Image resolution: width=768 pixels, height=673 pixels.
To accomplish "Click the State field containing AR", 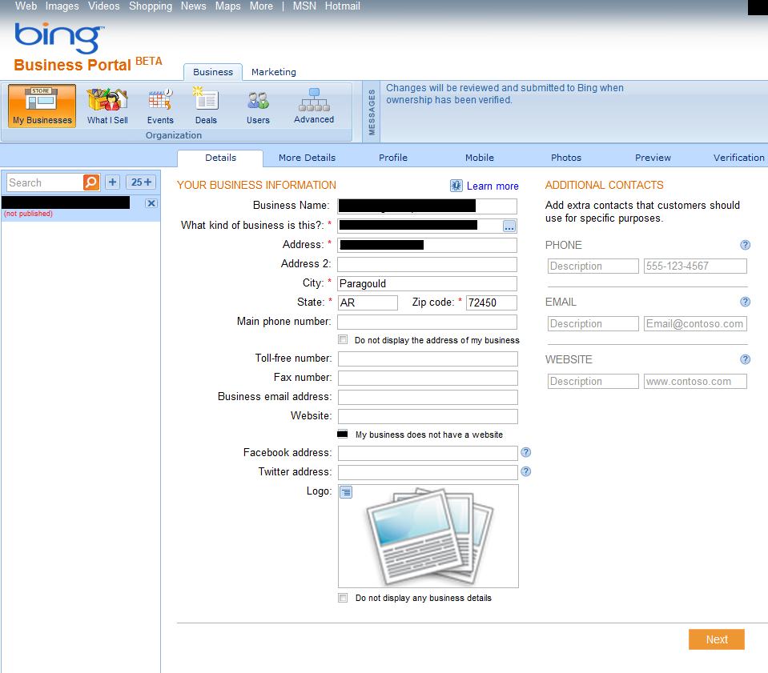I will click(x=368, y=302).
